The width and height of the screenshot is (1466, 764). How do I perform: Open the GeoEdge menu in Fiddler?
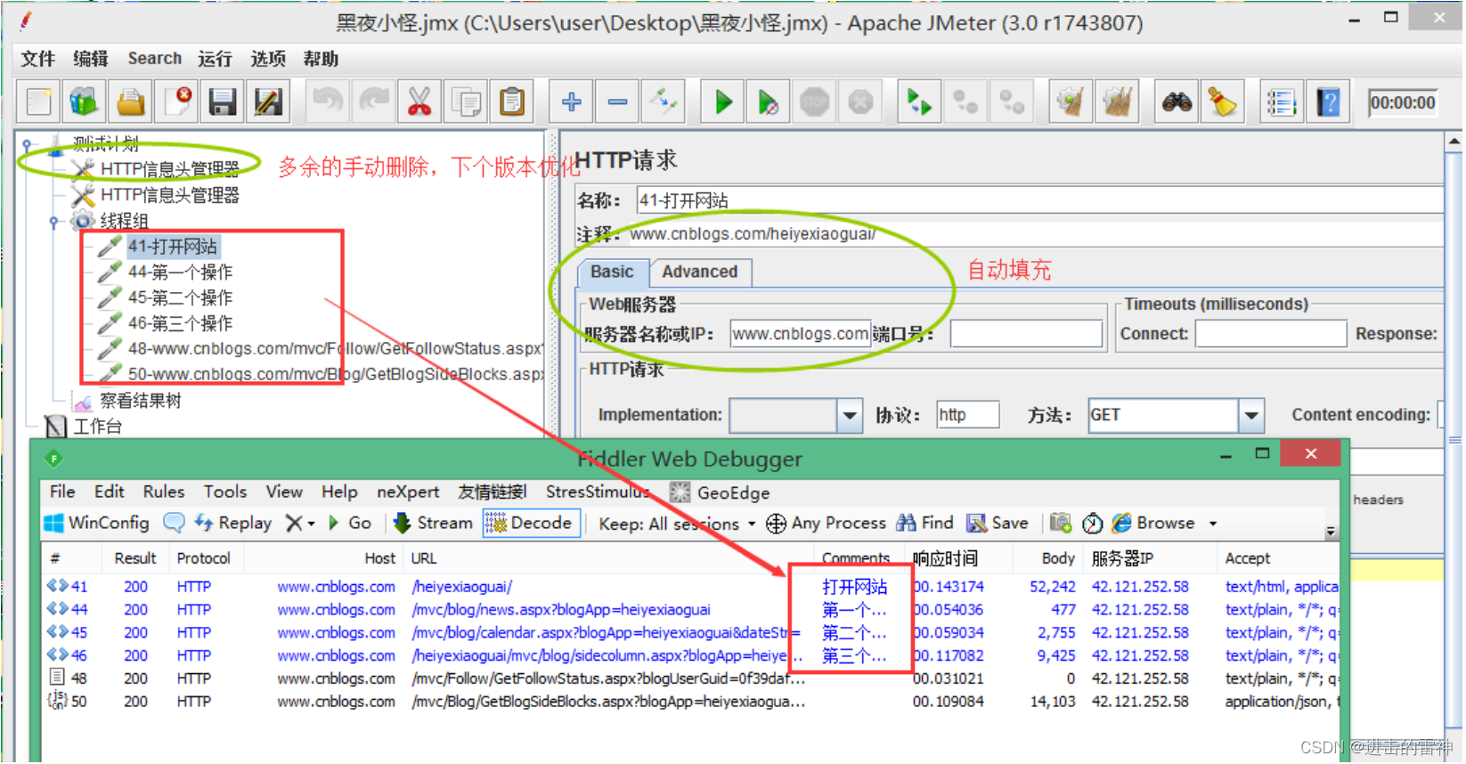720,492
